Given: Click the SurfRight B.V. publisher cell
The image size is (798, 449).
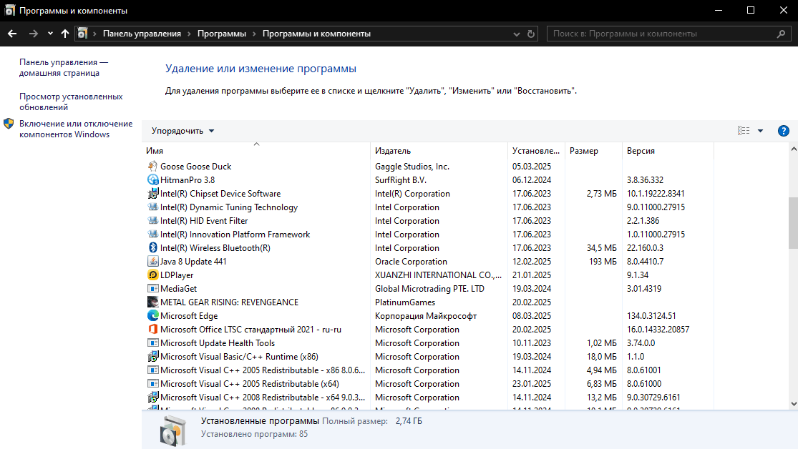Looking at the screenshot, I should pyautogui.click(x=401, y=180).
